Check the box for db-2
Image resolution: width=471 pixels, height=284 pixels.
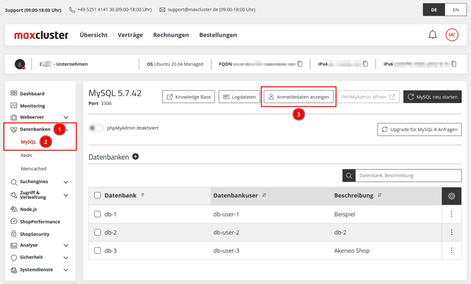(x=98, y=232)
